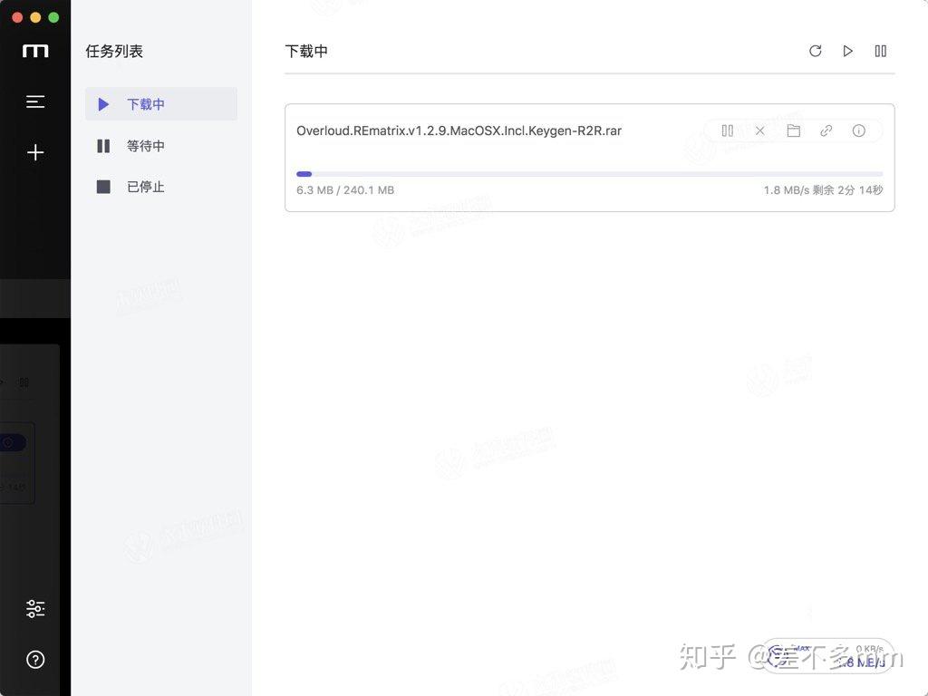Click the Motrix logo in the sidebar
The height and width of the screenshot is (696, 928).
pyautogui.click(x=35, y=51)
